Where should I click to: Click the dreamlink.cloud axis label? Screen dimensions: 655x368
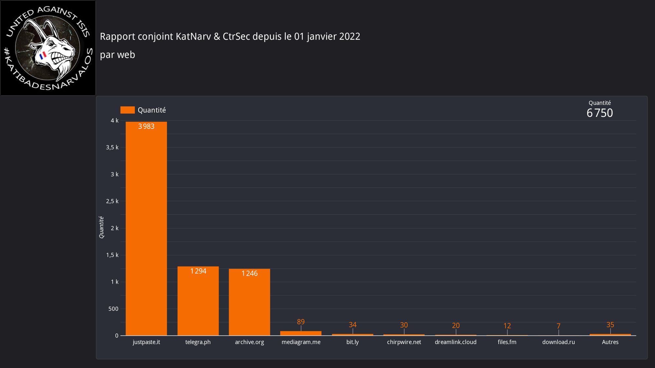coord(456,342)
